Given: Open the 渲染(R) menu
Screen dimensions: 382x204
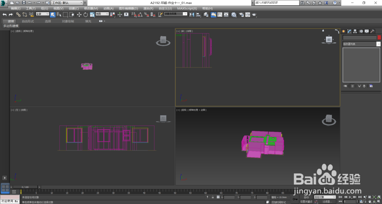Looking at the screenshot, I should (x=148, y=8).
